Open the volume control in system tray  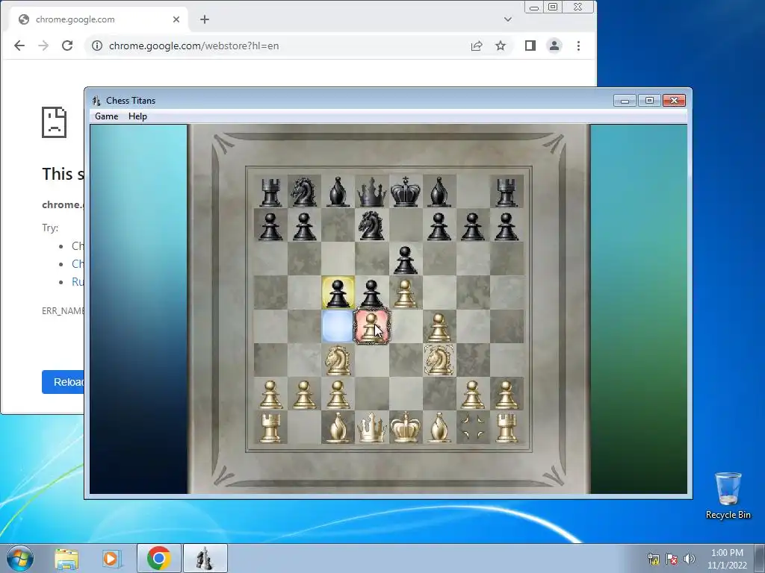pos(690,559)
